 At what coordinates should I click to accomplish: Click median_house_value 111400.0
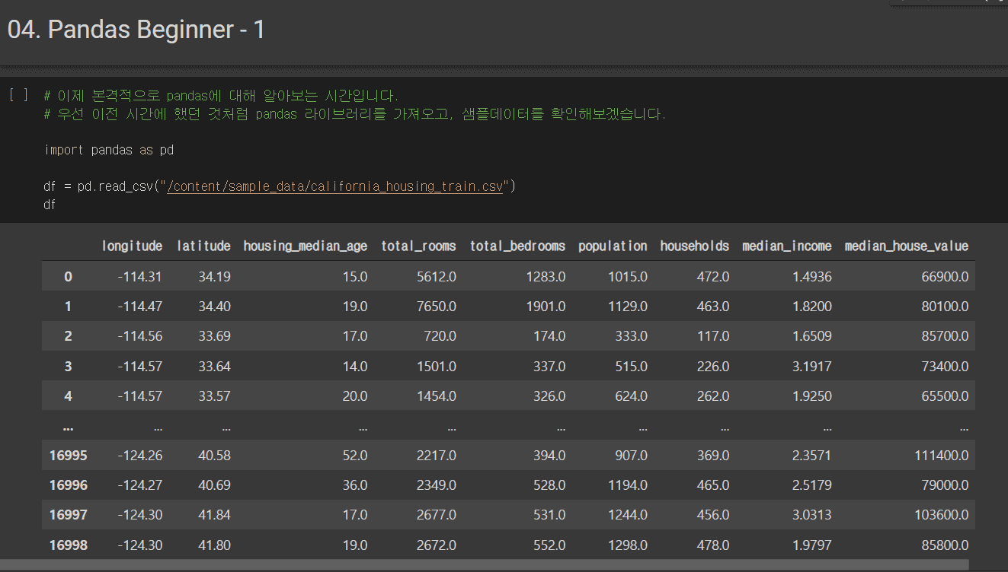(942, 456)
